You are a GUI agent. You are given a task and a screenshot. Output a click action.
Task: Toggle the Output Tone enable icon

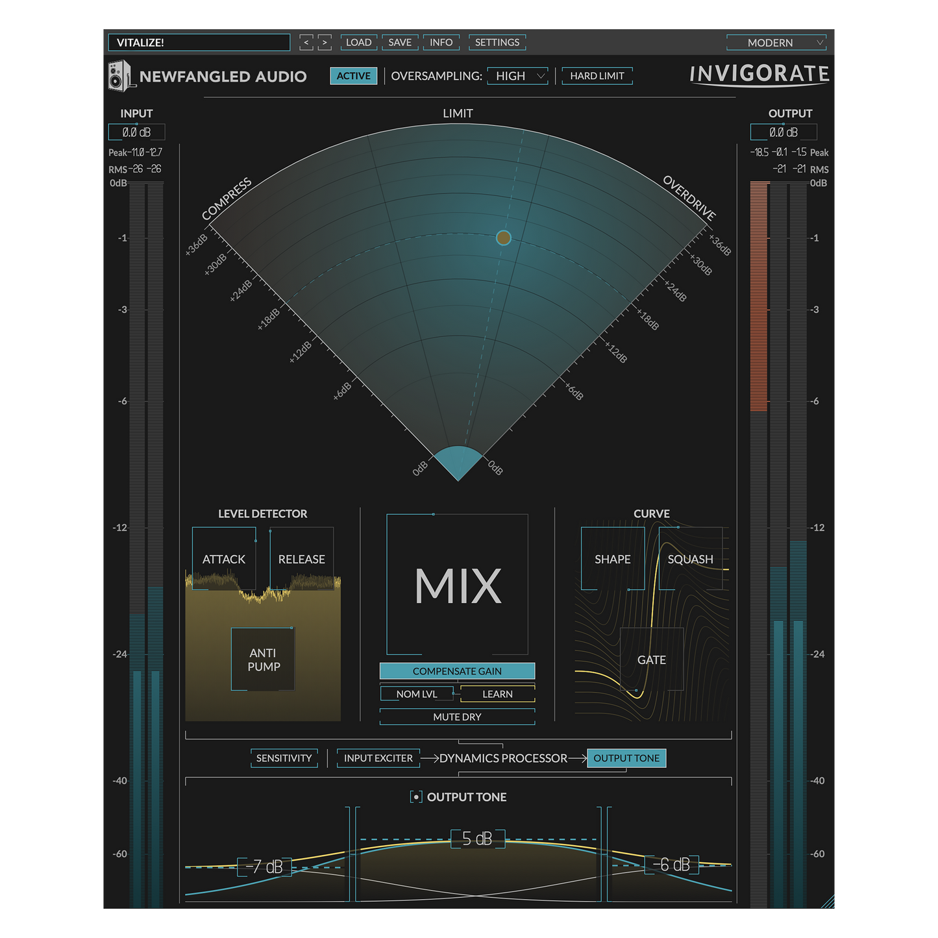pos(416,797)
